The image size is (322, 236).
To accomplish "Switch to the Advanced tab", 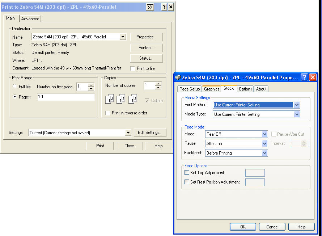I will (x=30, y=19).
